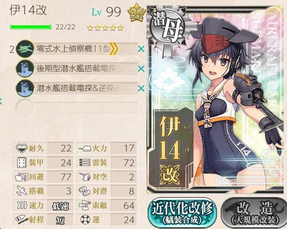Click the seaplane icon of first equipment slot
This screenshot has width=287, height=229.
coord(25,49)
